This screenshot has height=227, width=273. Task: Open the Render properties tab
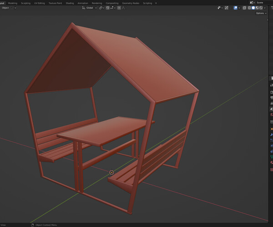pos(272,92)
